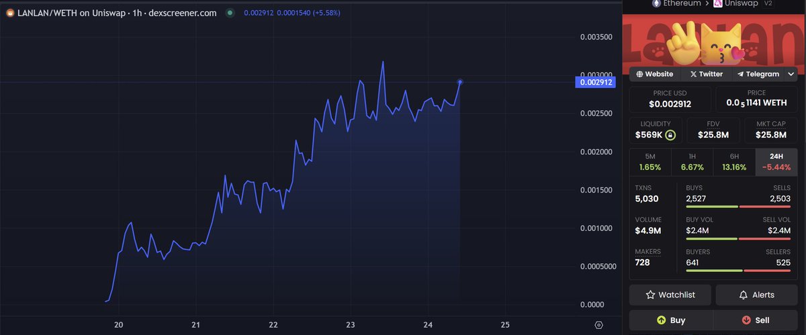806x335 pixels.
Task: Click the WETH price box
Action: click(757, 99)
